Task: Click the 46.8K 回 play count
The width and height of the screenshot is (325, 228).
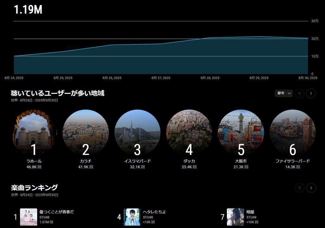Action: point(34,167)
